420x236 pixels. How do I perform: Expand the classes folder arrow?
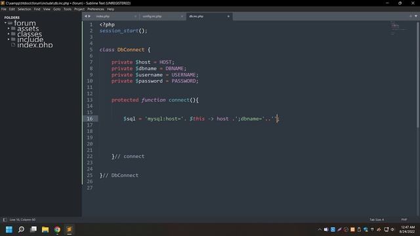9,34
